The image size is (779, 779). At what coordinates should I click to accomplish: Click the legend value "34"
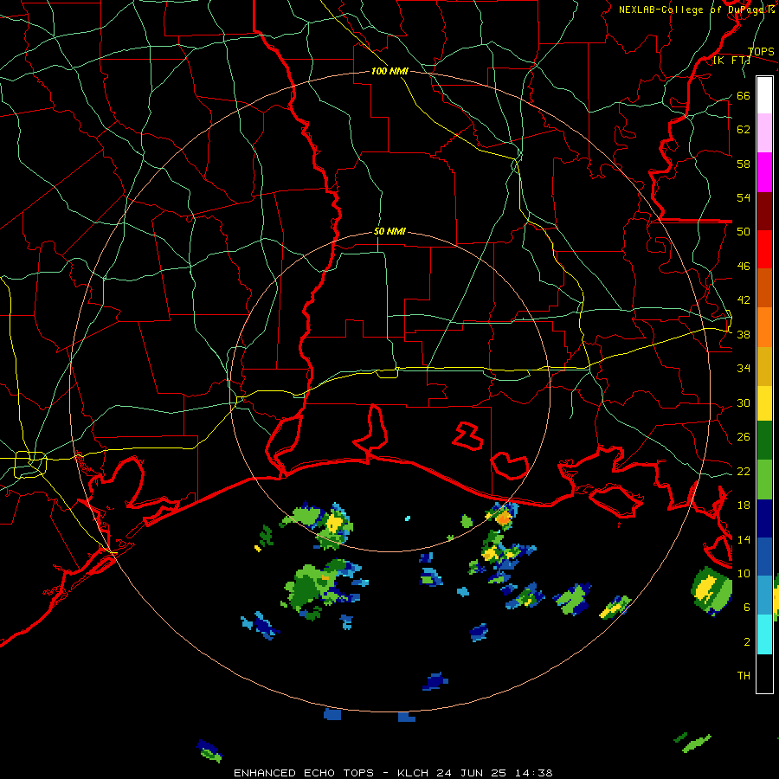[744, 369]
